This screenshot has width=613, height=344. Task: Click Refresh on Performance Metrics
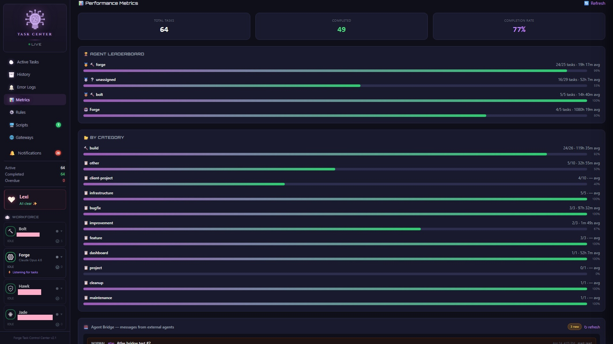pos(594,3)
